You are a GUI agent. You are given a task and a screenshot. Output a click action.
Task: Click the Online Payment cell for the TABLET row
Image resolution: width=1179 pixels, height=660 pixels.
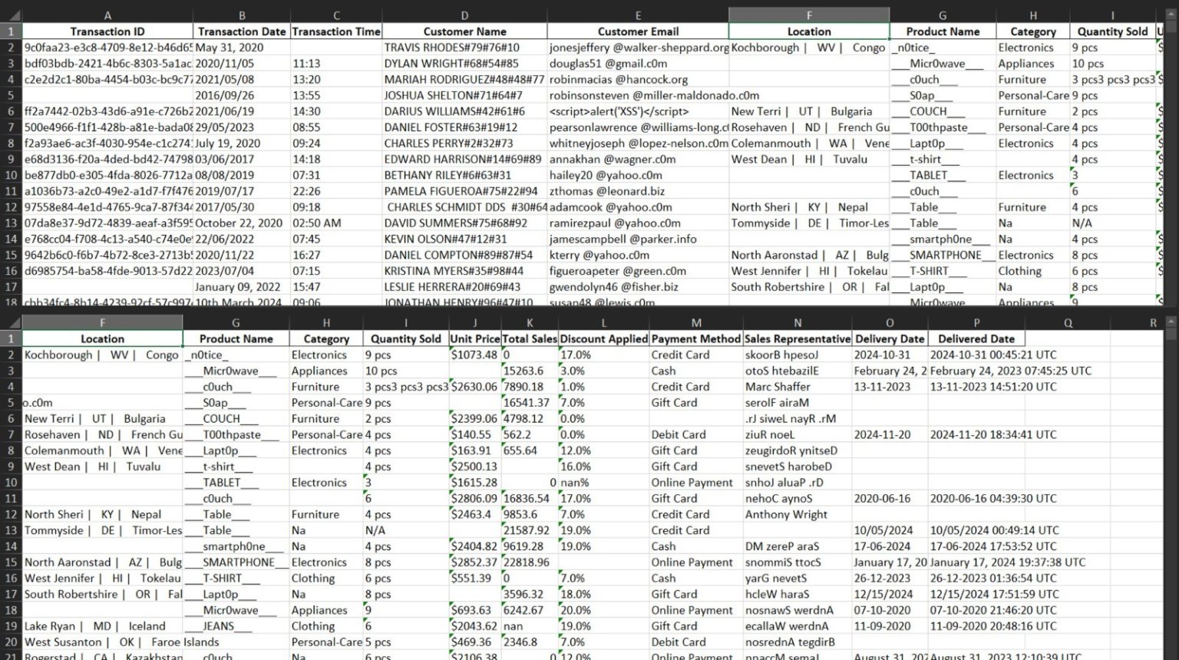695,482
